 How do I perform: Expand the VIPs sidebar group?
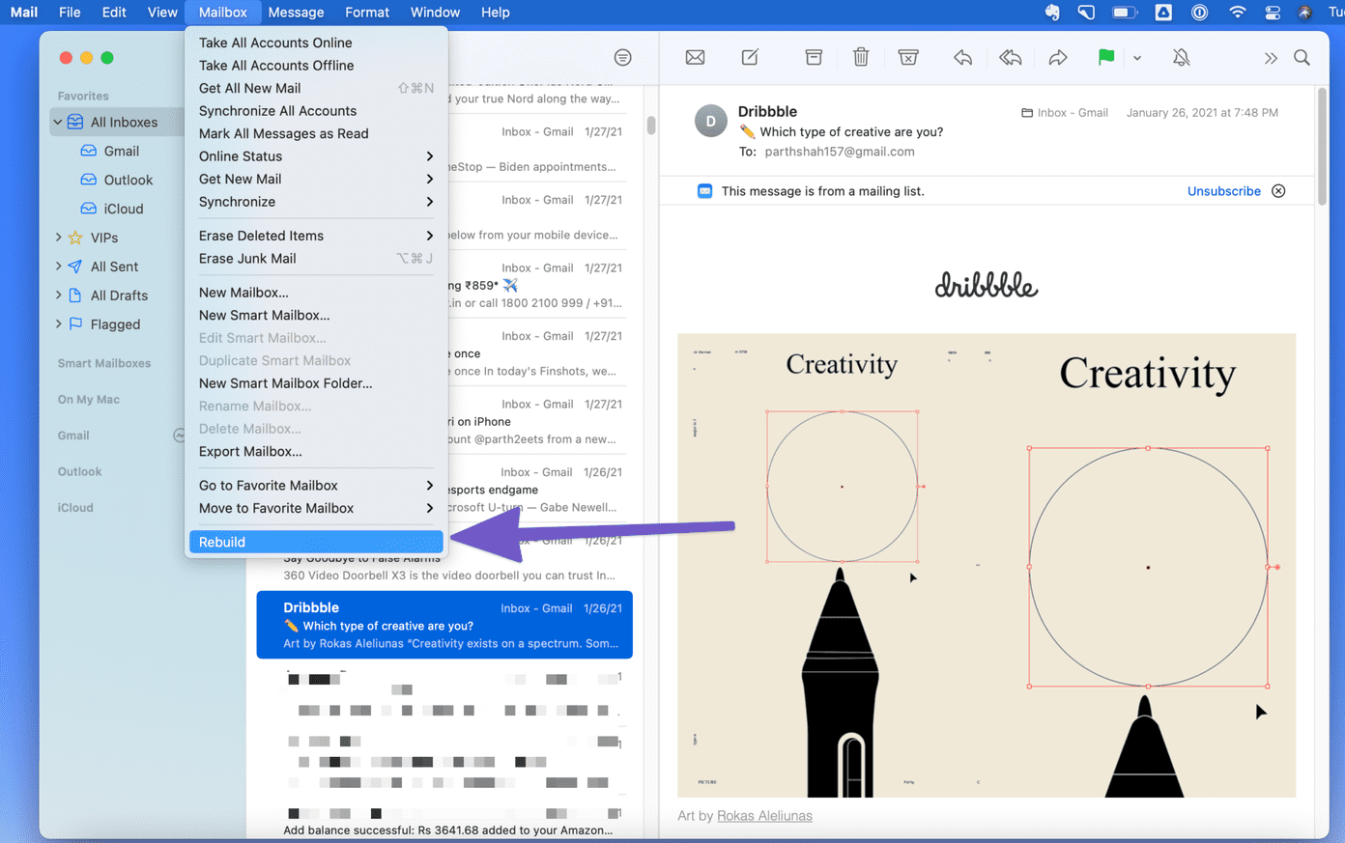[59, 238]
